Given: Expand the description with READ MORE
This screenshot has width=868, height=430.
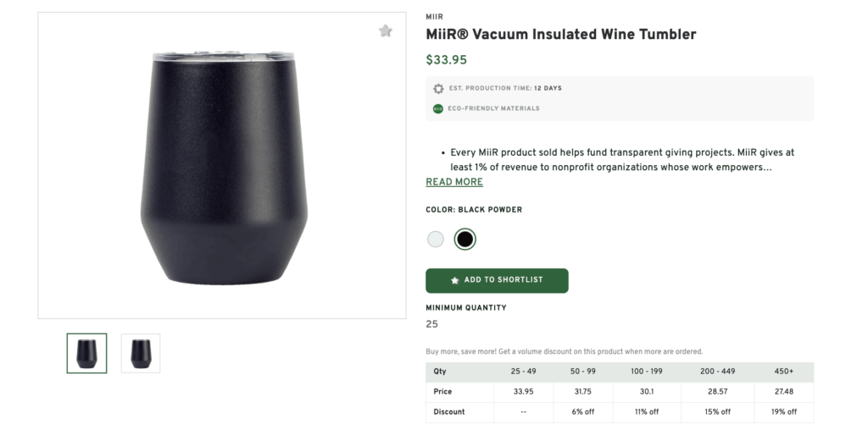Looking at the screenshot, I should point(454,182).
